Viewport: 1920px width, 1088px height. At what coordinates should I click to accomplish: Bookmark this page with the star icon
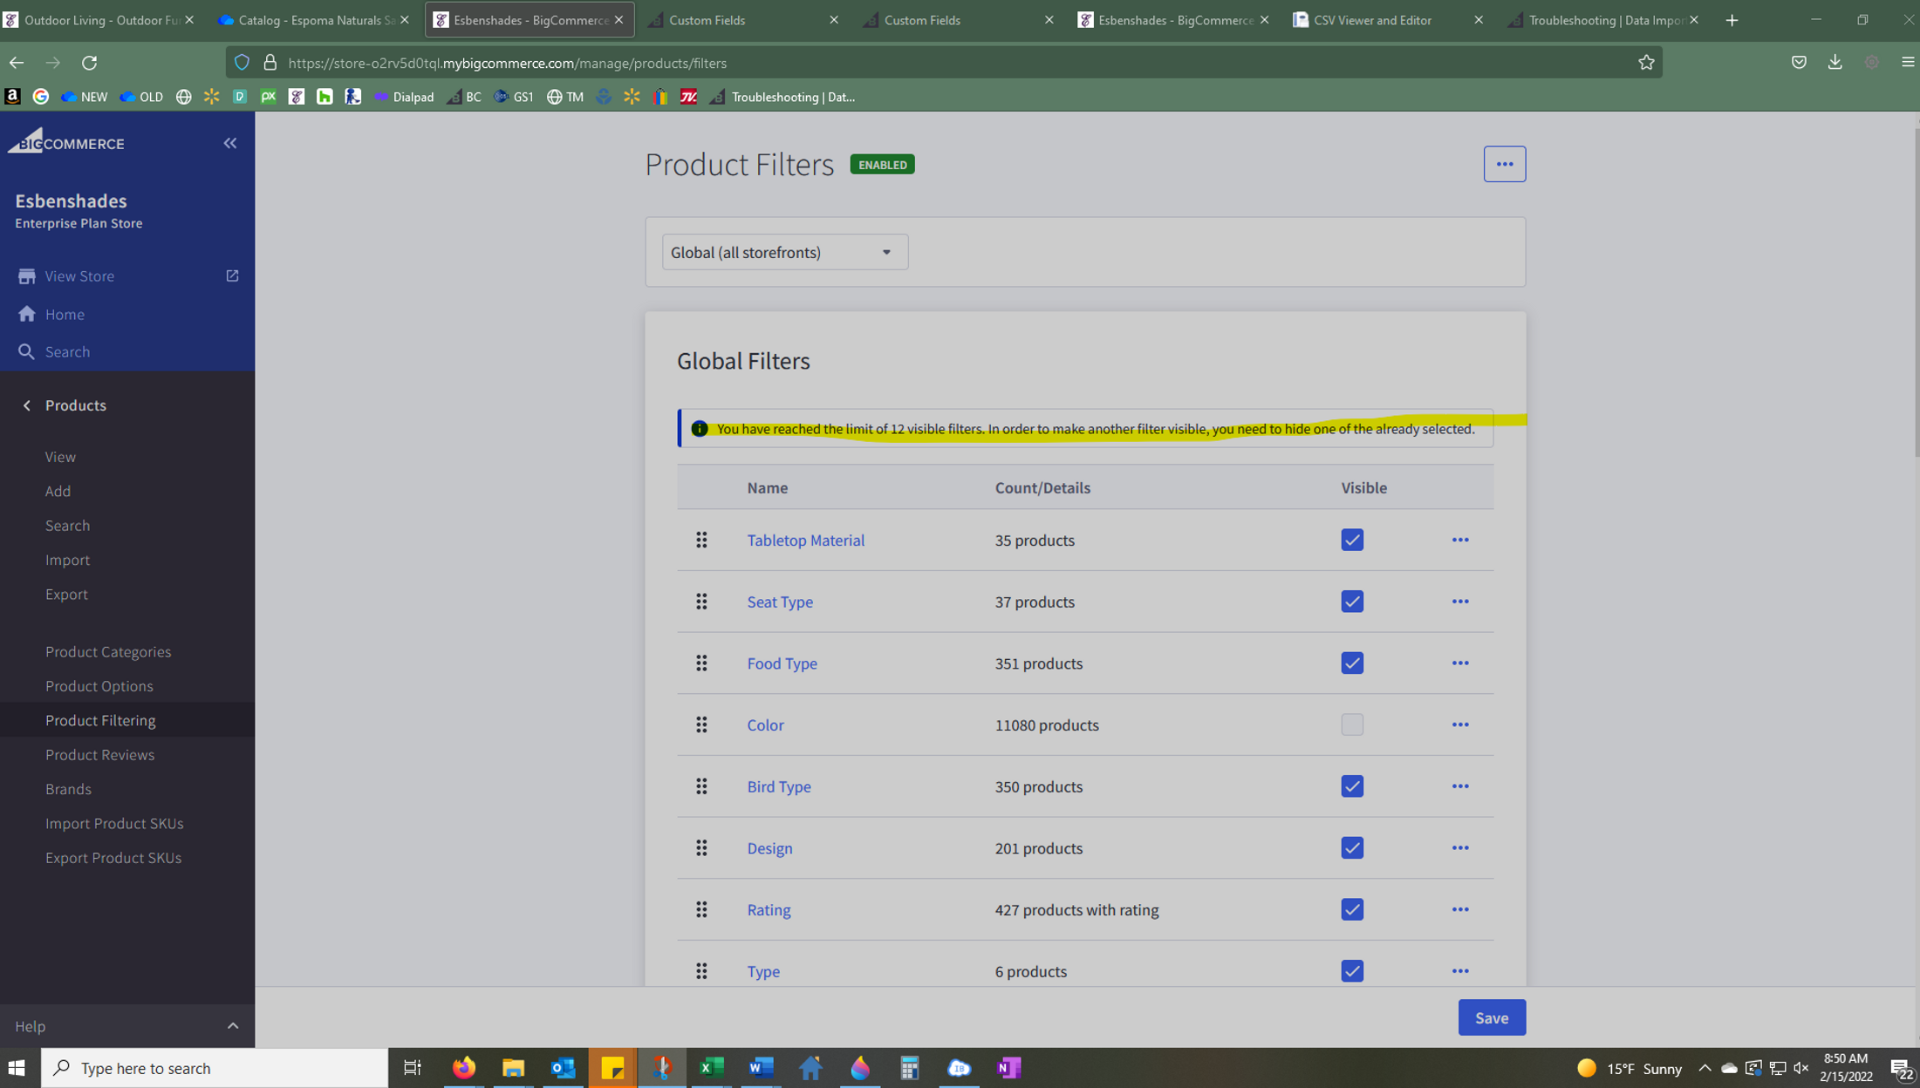click(1646, 63)
